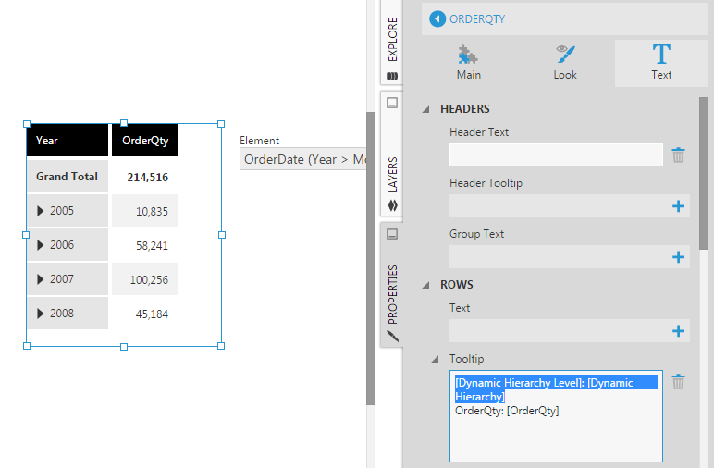714x468 pixels.
Task: Click the back arrow beside ORDERQTY
Action: pos(437,18)
